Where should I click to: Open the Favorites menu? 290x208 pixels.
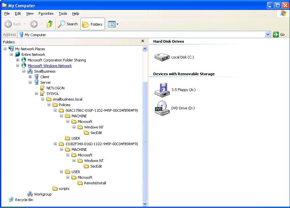[x=46, y=13]
